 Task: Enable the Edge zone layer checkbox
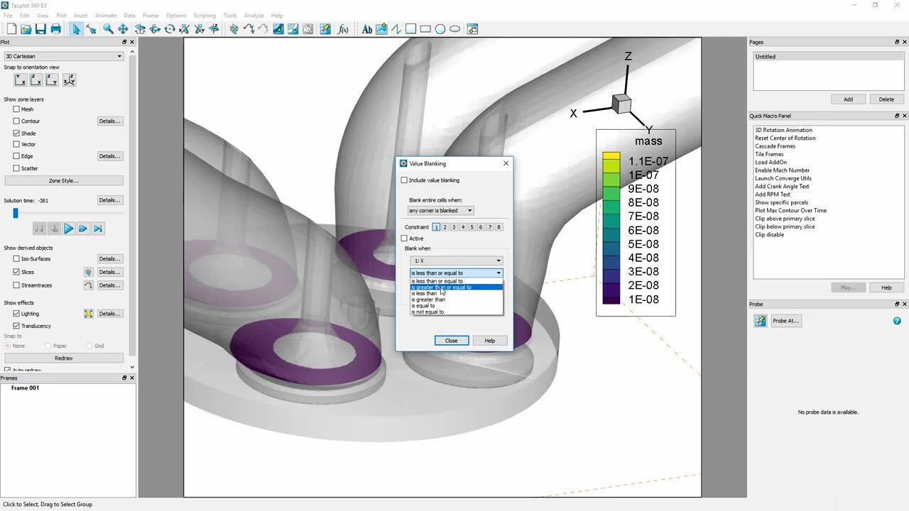click(16, 156)
